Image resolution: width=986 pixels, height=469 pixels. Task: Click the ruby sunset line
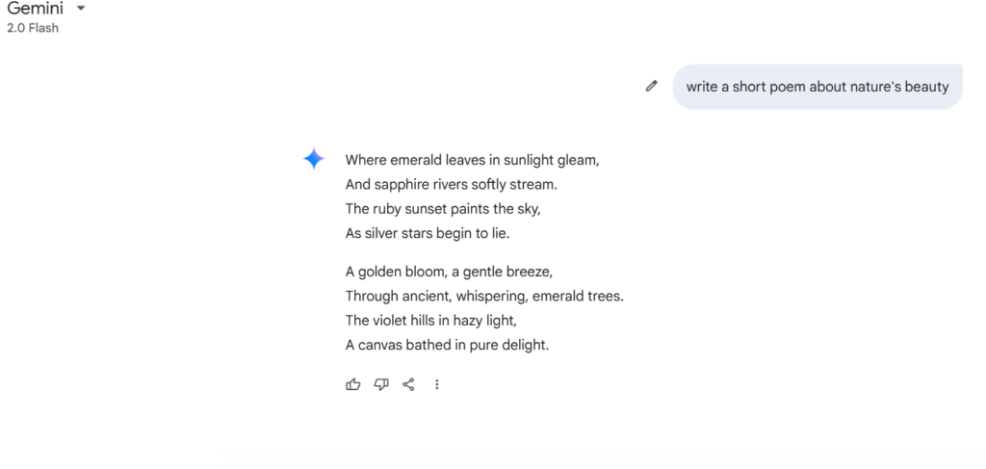point(443,209)
